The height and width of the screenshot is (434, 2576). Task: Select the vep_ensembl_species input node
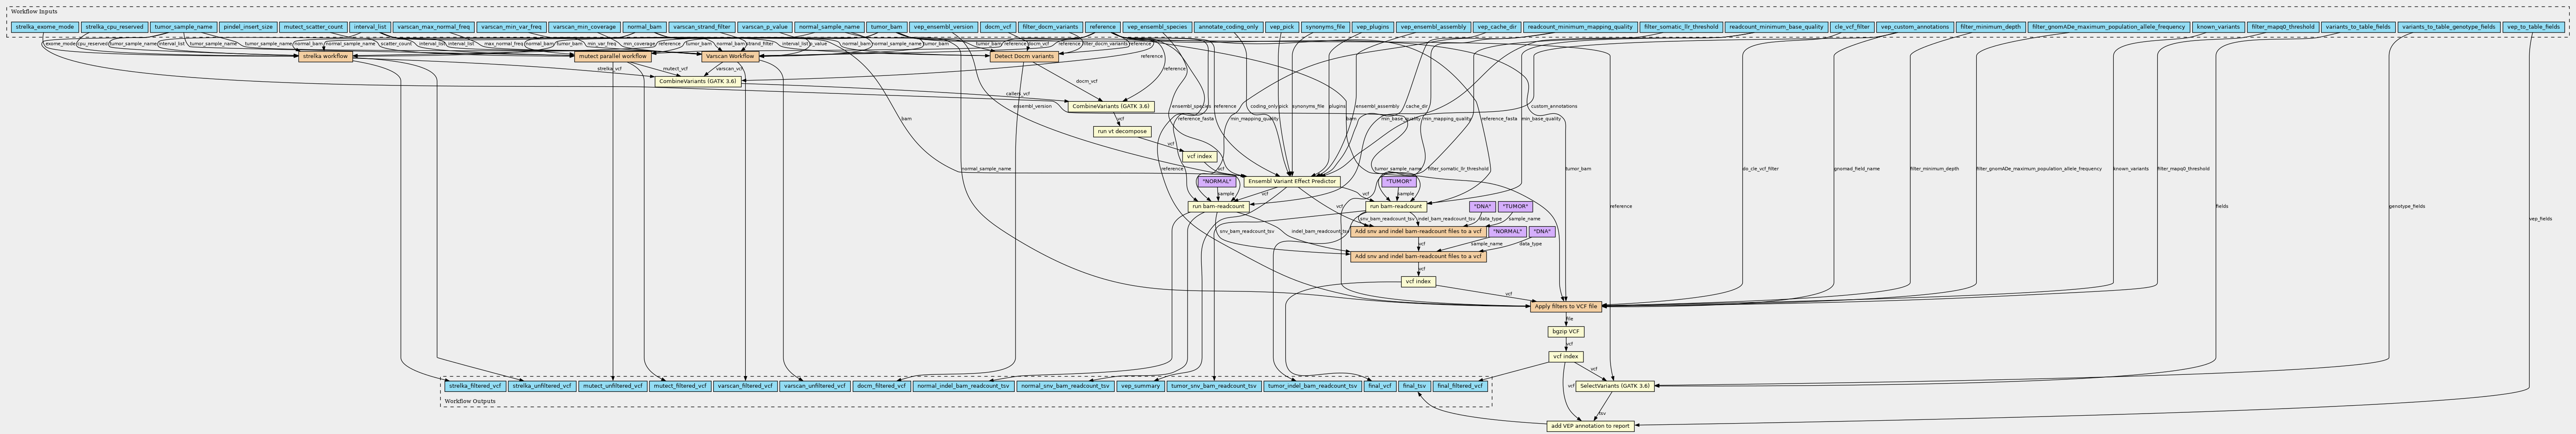pos(1157,27)
